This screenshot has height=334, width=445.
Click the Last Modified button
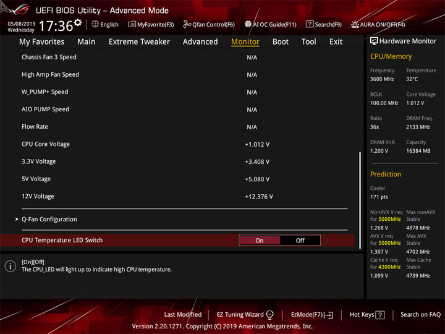coord(183,315)
